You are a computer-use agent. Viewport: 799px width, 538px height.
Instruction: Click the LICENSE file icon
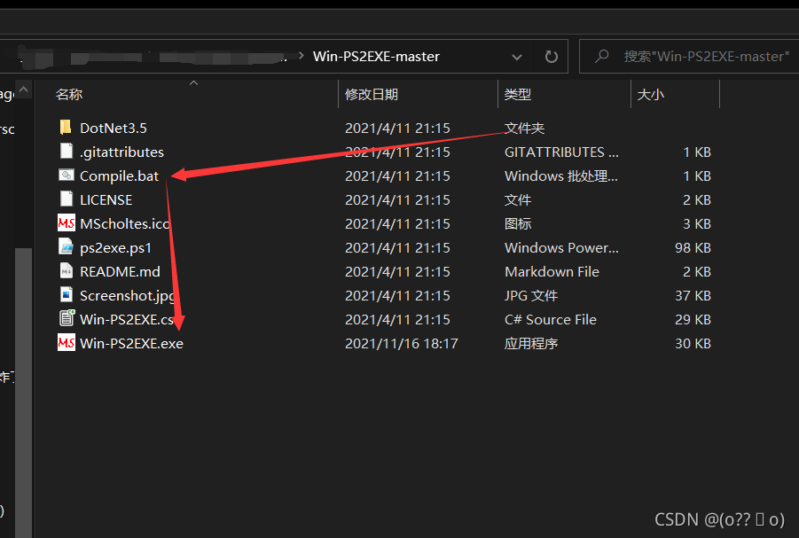coord(67,199)
